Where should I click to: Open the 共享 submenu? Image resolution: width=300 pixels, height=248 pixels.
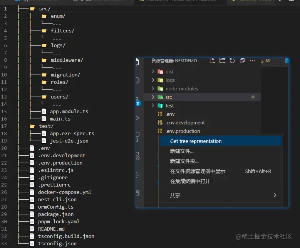(221, 195)
